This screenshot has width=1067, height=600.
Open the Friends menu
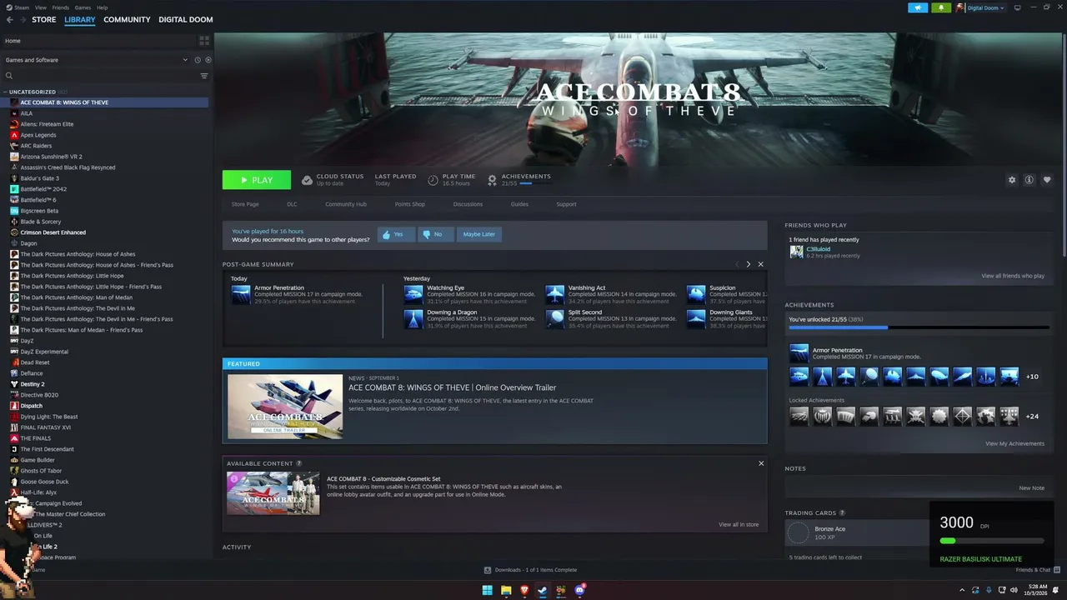coord(61,7)
